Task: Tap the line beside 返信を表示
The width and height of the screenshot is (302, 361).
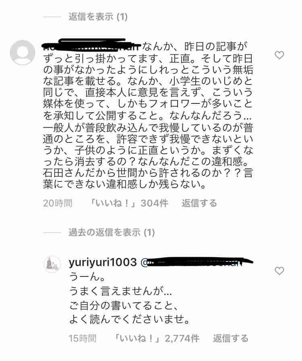Action: pos(52,17)
